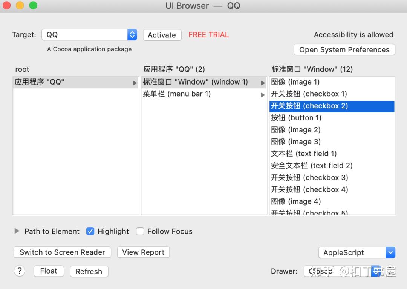Click Open System Preferences button
Viewport: 407px width, 289px height.
pos(344,50)
